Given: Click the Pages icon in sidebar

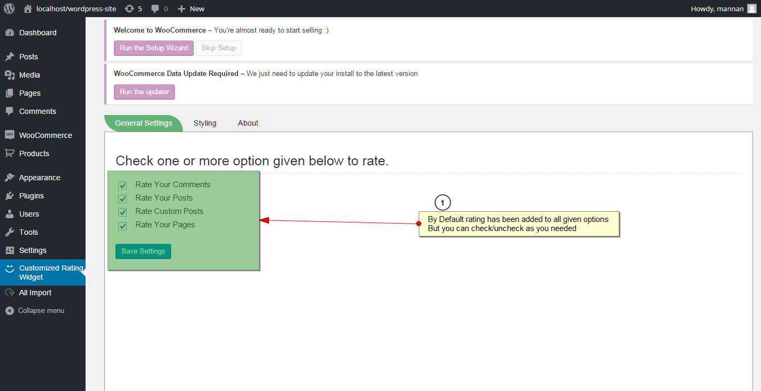Looking at the screenshot, I should [x=9, y=93].
